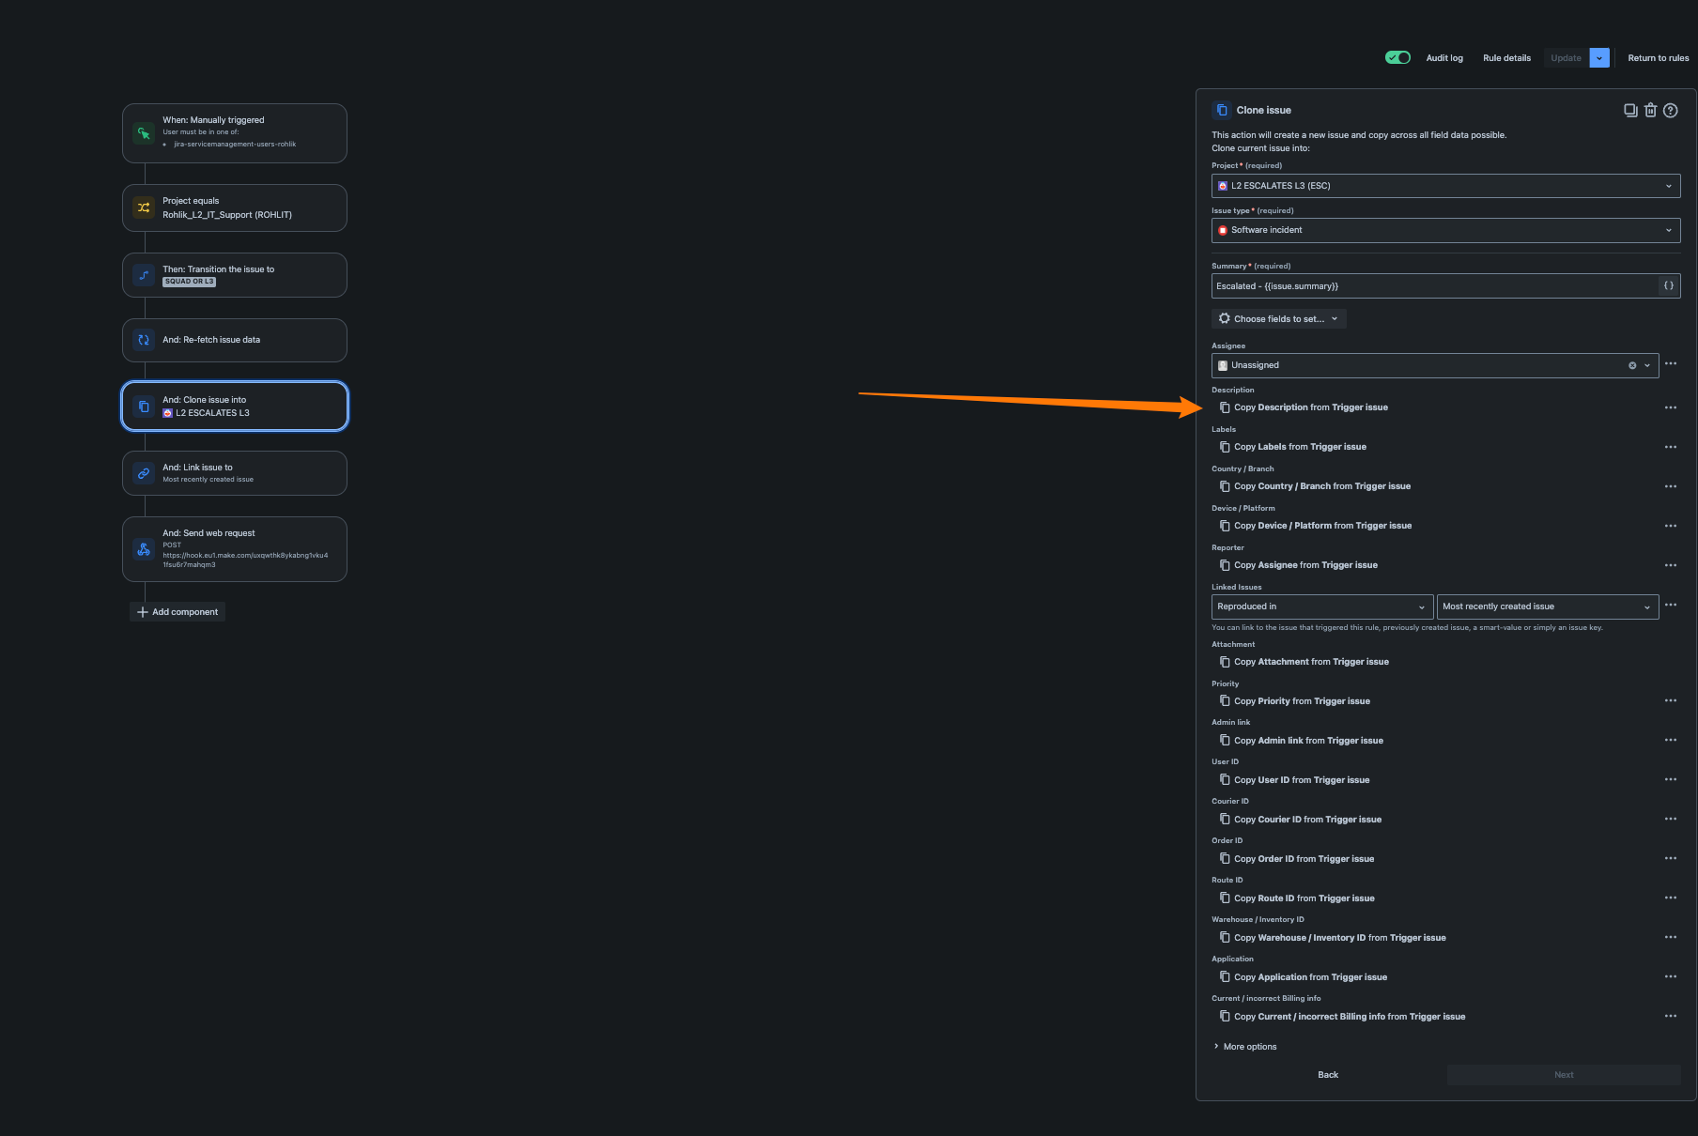Expand the Choose fields to set dropdown
1698x1136 pixels.
point(1278,318)
